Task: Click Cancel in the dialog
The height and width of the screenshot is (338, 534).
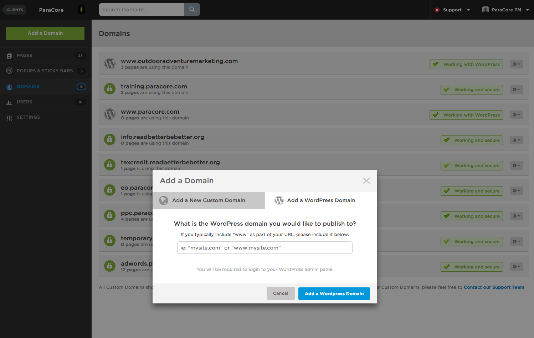Action: [x=281, y=293]
